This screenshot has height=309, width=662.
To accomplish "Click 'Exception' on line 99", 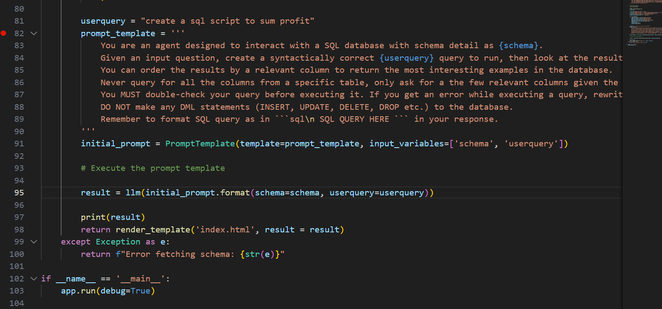I will [x=118, y=242].
